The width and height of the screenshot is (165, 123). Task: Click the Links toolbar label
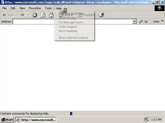pyautogui.click(x=156, y=22)
